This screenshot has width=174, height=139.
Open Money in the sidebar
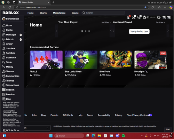pos(9,67)
